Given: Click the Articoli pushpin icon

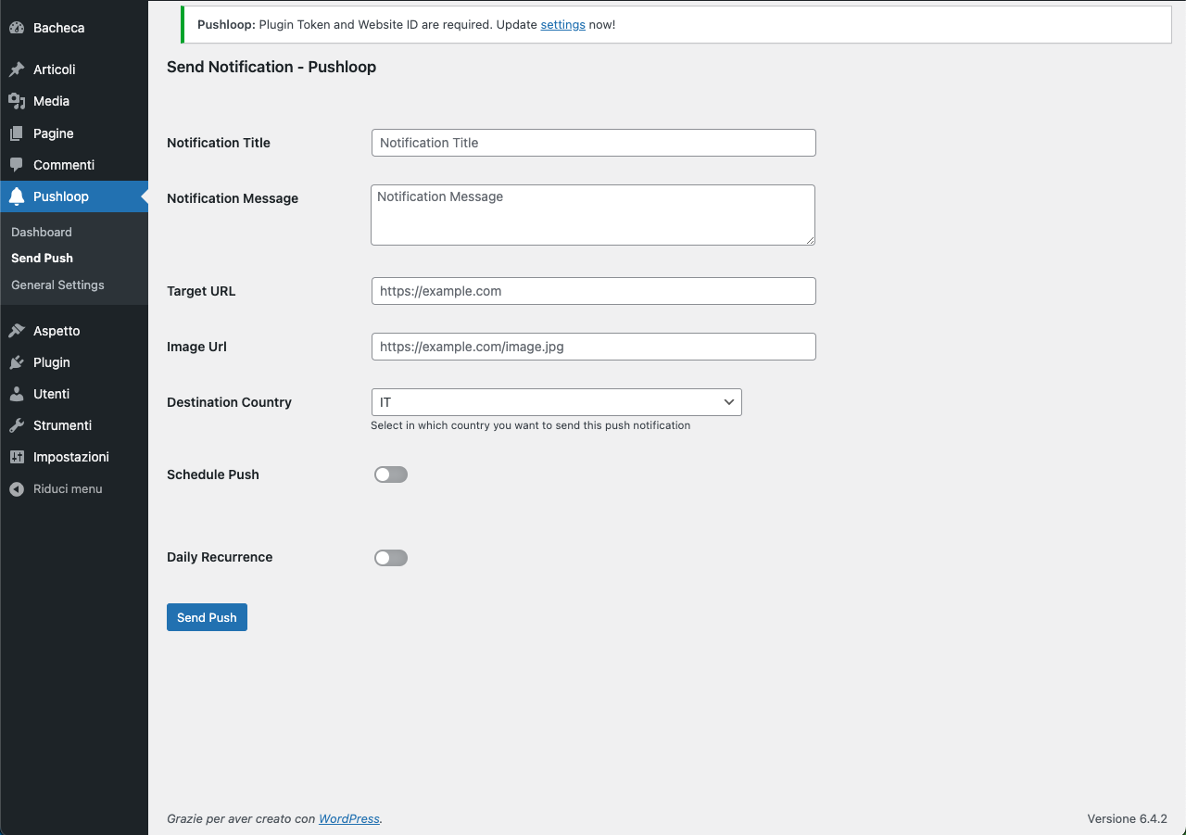Looking at the screenshot, I should (x=17, y=70).
